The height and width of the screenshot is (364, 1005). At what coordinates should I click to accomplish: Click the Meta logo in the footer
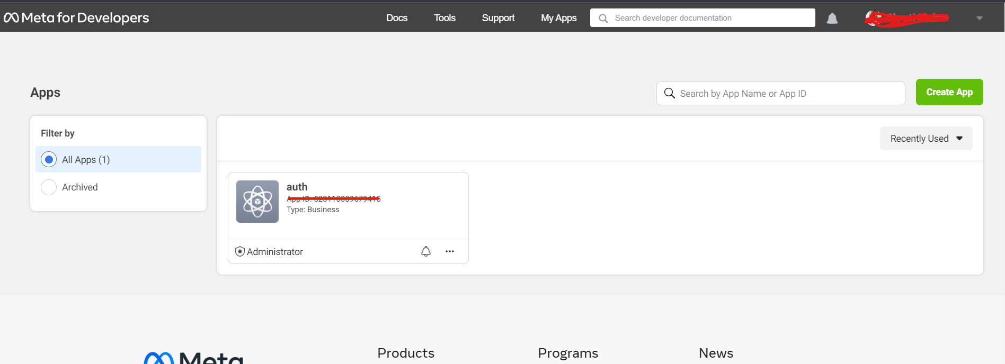pyautogui.click(x=193, y=358)
